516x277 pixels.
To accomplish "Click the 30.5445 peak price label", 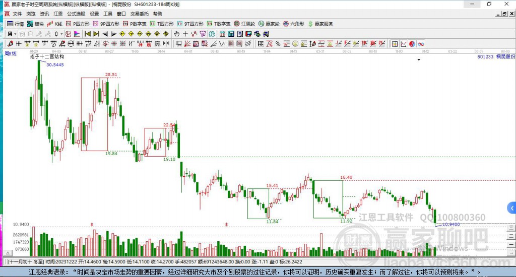I will click(55, 65).
